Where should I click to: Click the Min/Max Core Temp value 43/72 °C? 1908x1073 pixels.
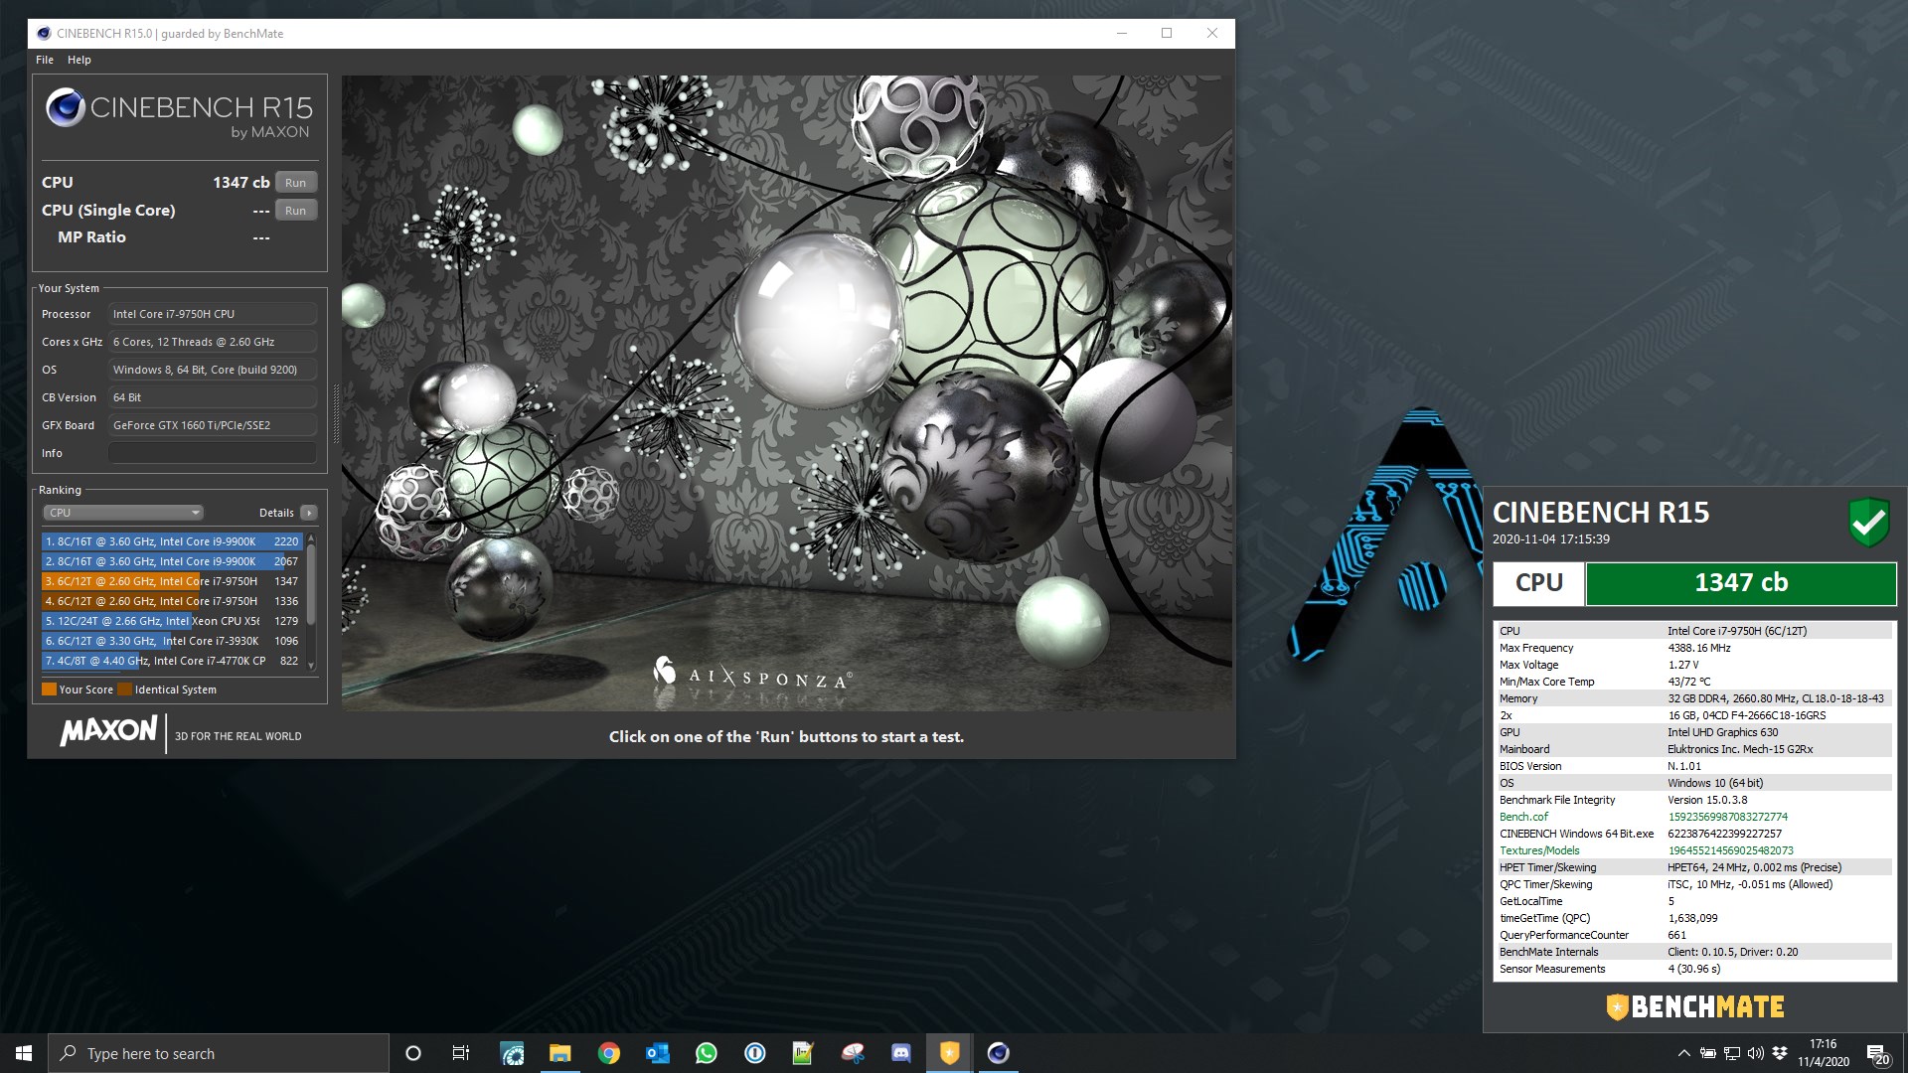[x=1689, y=682]
